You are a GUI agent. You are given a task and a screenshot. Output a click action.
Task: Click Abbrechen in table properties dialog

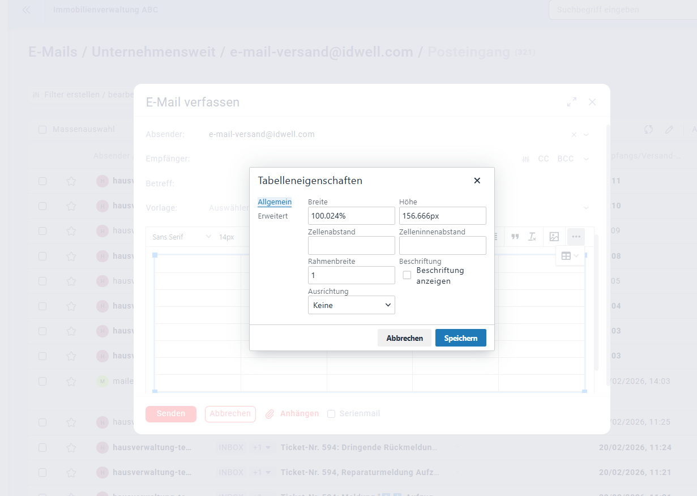click(x=404, y=338)
